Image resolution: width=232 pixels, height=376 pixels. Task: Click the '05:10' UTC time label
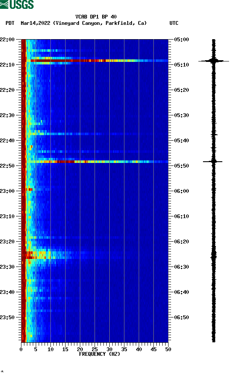pos(182,64)
